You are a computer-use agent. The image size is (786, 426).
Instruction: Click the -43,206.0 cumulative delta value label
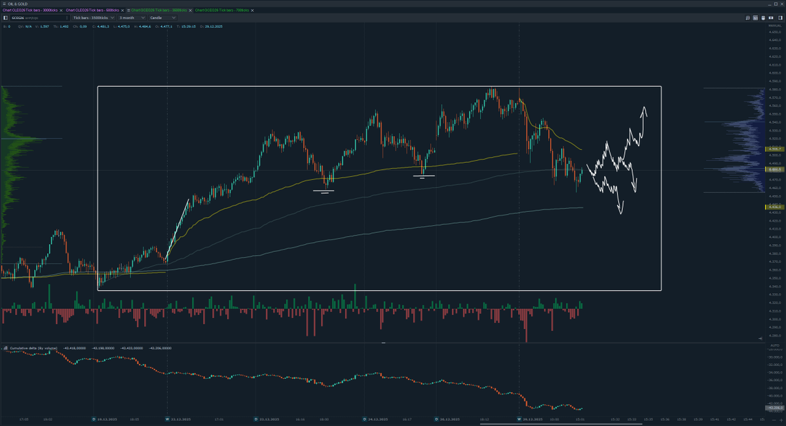click(775, 408)
